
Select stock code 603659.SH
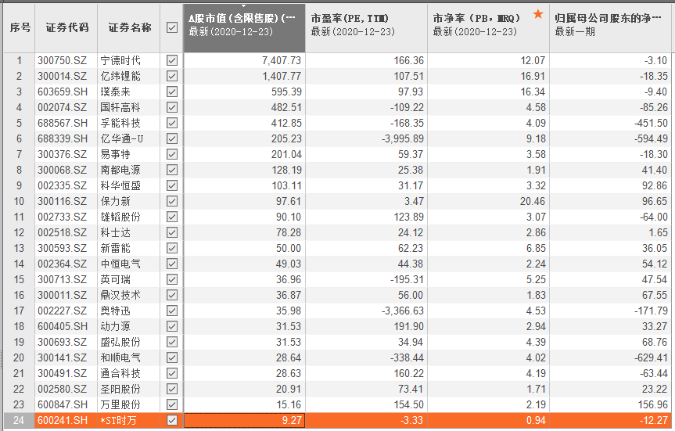point(63,92)
